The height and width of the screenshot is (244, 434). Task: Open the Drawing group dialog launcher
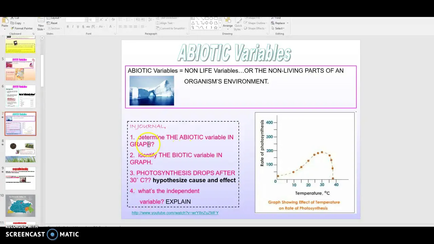267,34
